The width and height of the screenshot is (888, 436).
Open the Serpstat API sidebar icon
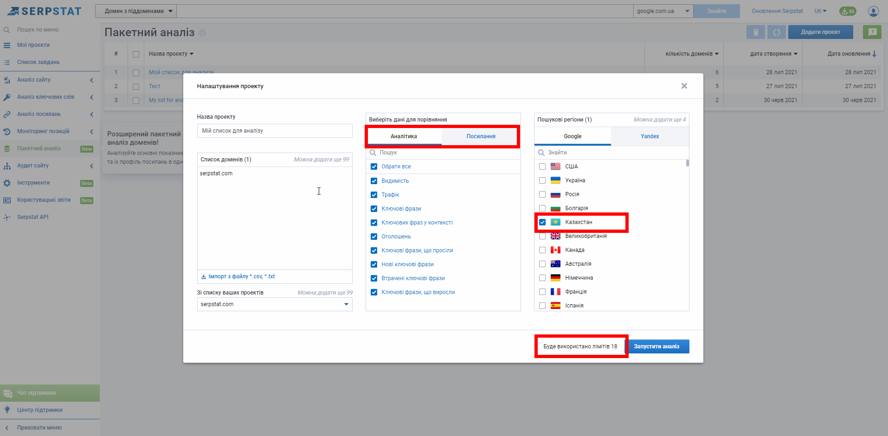(7, 217)
